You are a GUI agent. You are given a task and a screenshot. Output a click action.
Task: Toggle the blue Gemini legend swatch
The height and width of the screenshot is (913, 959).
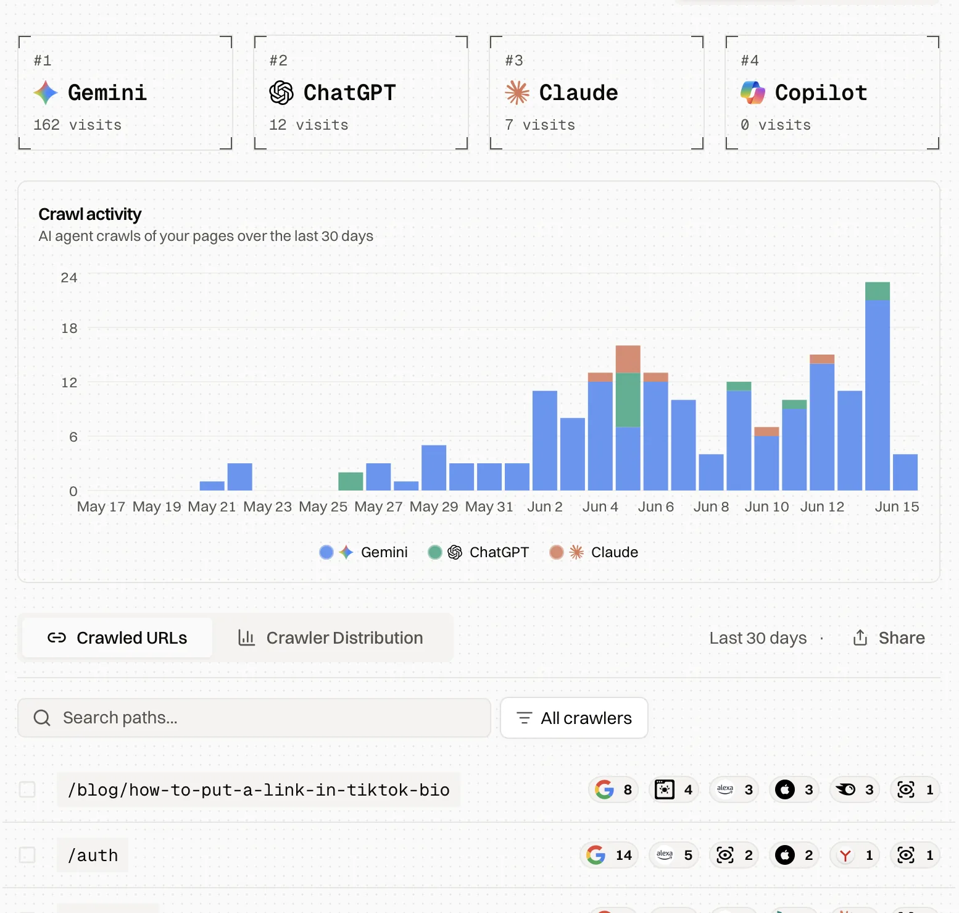point(326,552)
